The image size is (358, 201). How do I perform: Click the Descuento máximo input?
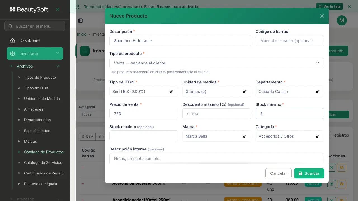[216, 114]
